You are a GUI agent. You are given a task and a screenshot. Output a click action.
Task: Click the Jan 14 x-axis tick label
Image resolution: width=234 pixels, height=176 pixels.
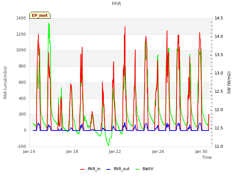click(x=29, y=151)
